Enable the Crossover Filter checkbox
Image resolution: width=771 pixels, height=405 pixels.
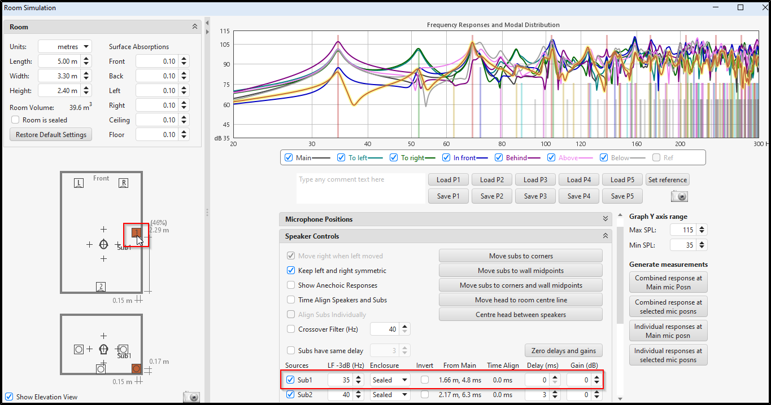[x=291, y=329]
